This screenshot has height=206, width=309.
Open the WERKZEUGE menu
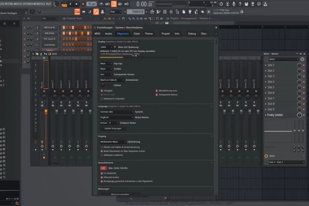pos(39,4)
